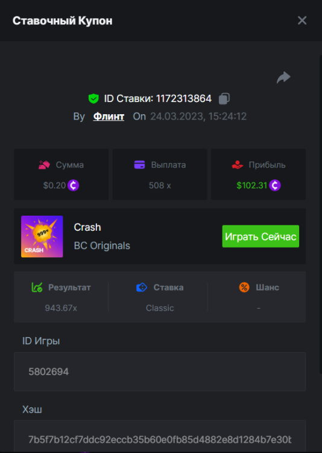Click the Crash game title text
The height and width of the screenshot is (453, 322).
pyautogui.click(x=87, y=227)
